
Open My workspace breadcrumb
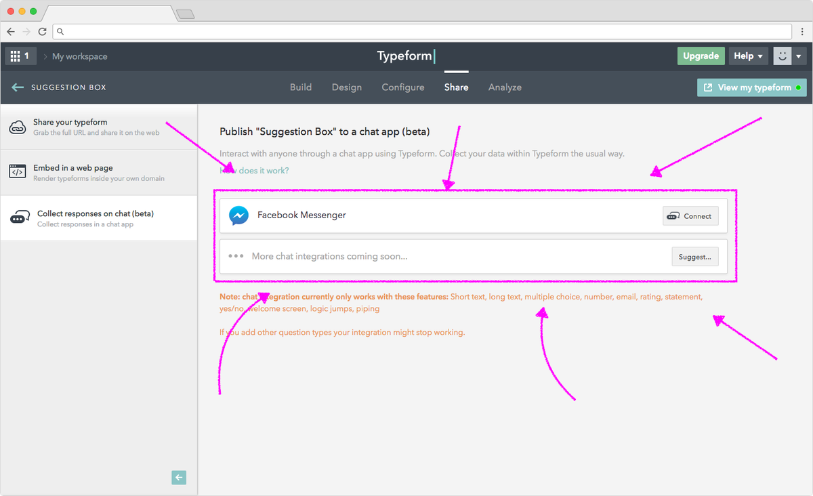[80, 56]
